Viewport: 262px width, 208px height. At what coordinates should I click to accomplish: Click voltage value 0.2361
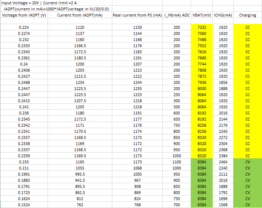[x=24, y=58]
